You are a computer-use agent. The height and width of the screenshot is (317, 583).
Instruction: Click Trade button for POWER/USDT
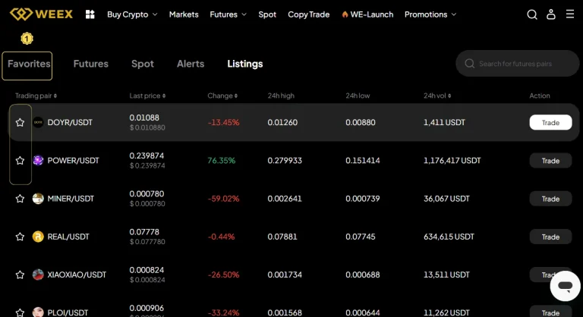[550, 161]
